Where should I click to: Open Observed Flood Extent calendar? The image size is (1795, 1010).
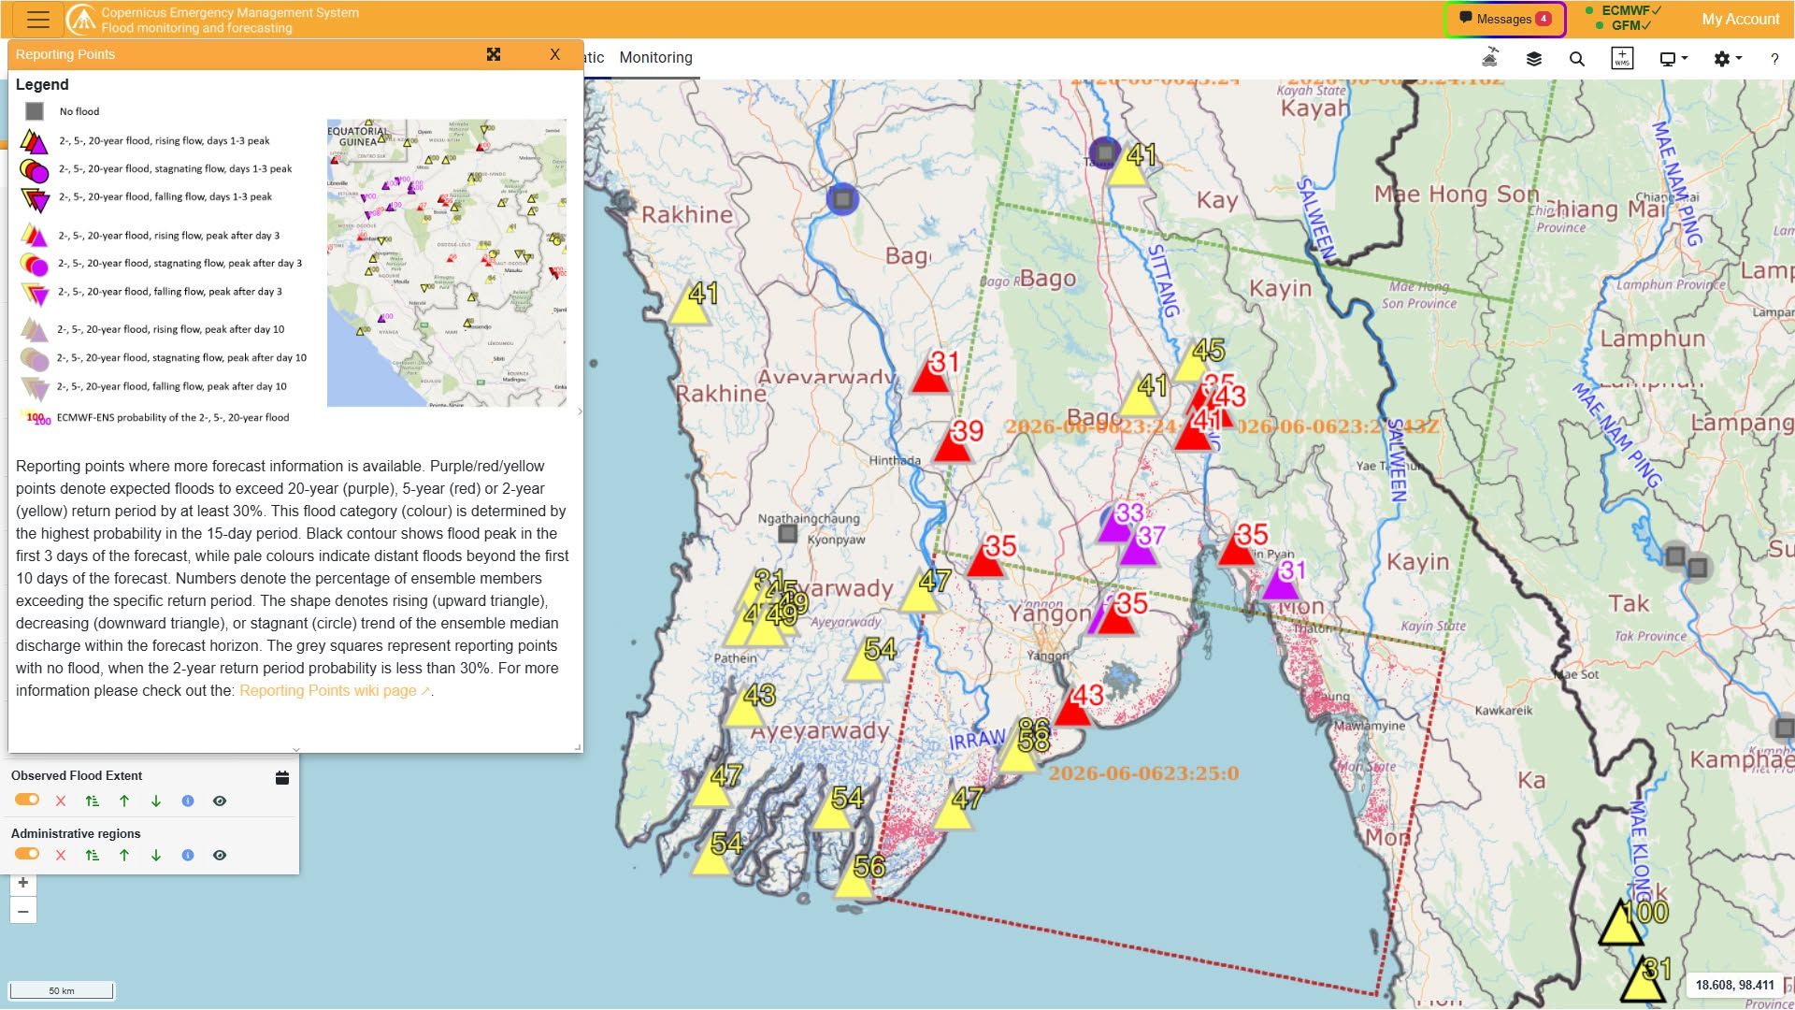pos(282,777)
